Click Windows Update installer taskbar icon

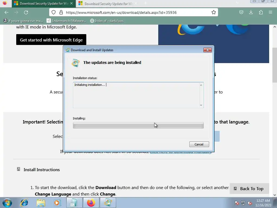tap(108, 203)
